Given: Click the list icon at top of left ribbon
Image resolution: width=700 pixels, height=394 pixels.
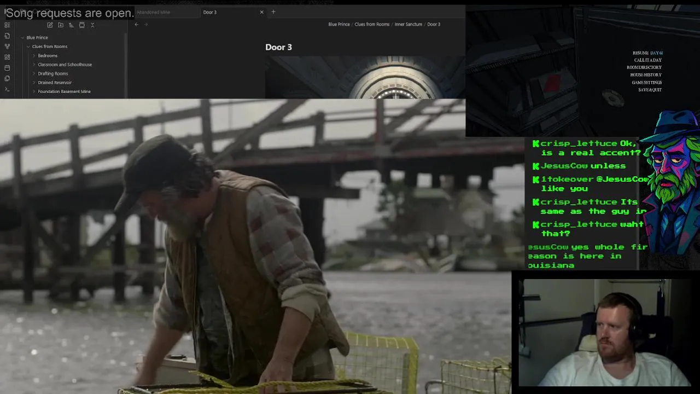Looking at the screenshot, I should [7, 25].
